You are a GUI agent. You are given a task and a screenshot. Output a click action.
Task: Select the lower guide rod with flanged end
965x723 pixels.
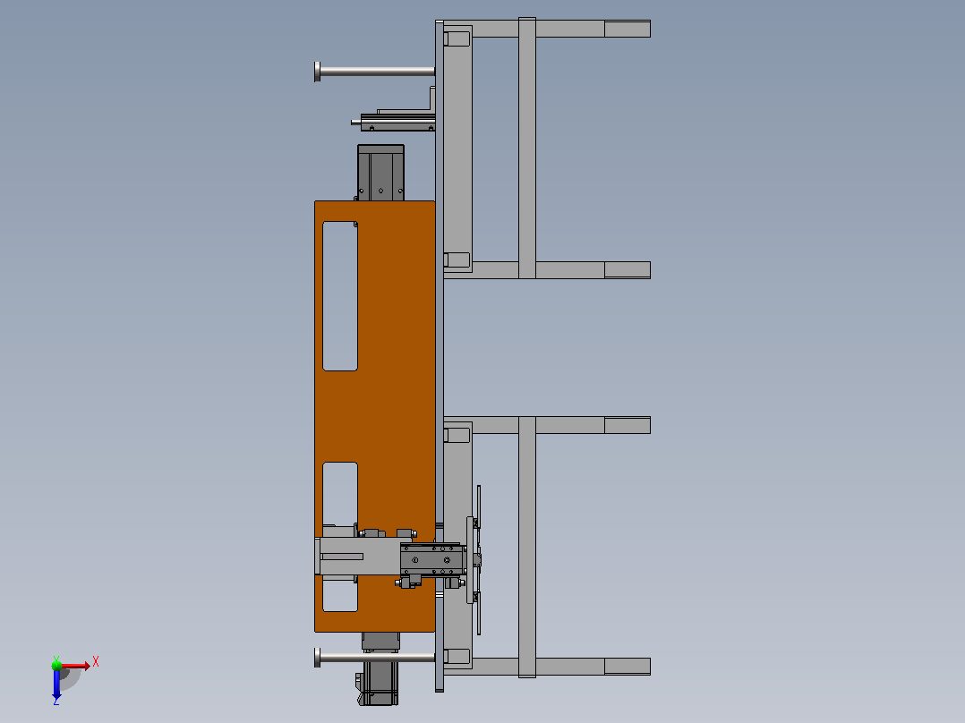375,657
